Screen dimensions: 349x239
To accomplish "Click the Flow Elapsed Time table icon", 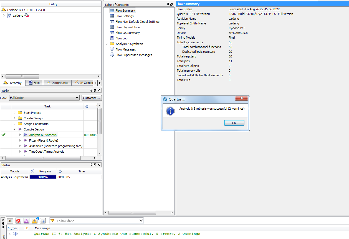I will (112, 27).
